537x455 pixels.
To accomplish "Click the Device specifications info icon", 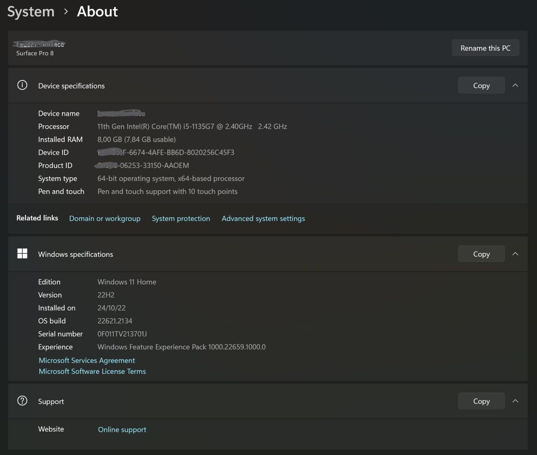I will point(22,85).
